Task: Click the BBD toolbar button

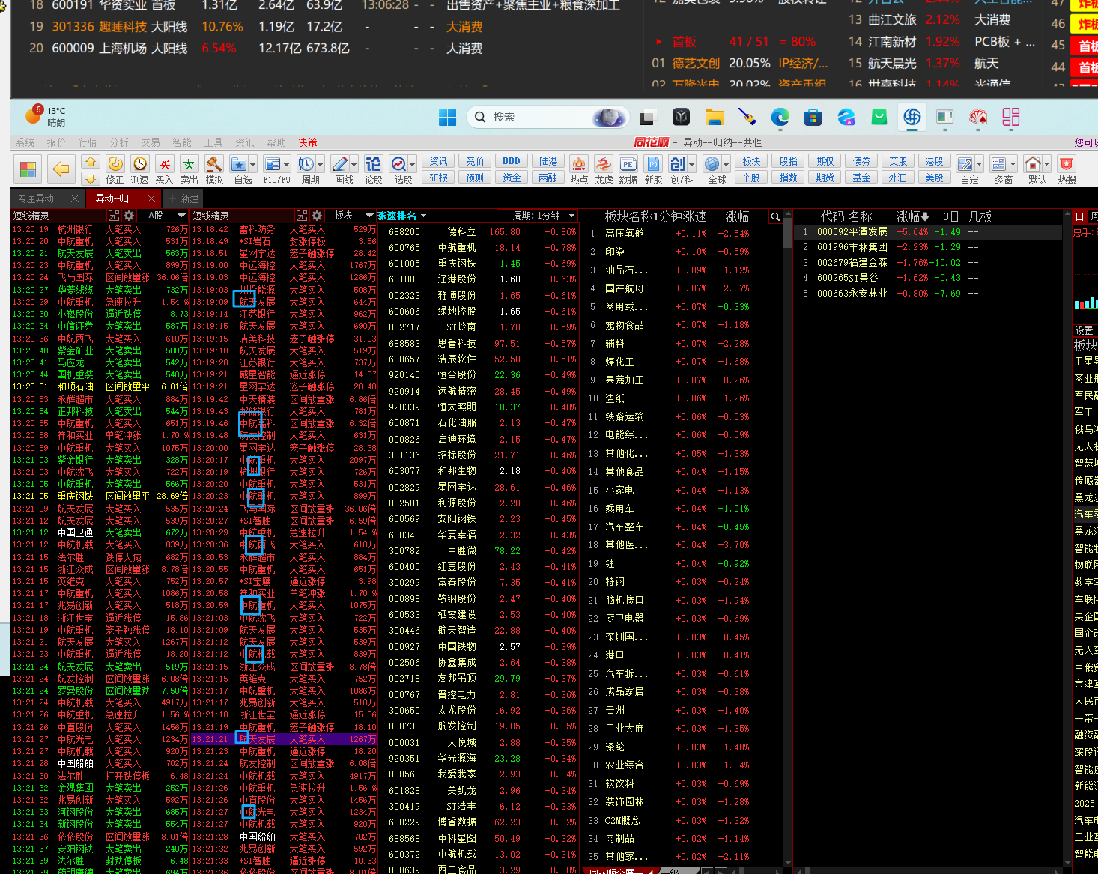Action: (x=512, y=161)
